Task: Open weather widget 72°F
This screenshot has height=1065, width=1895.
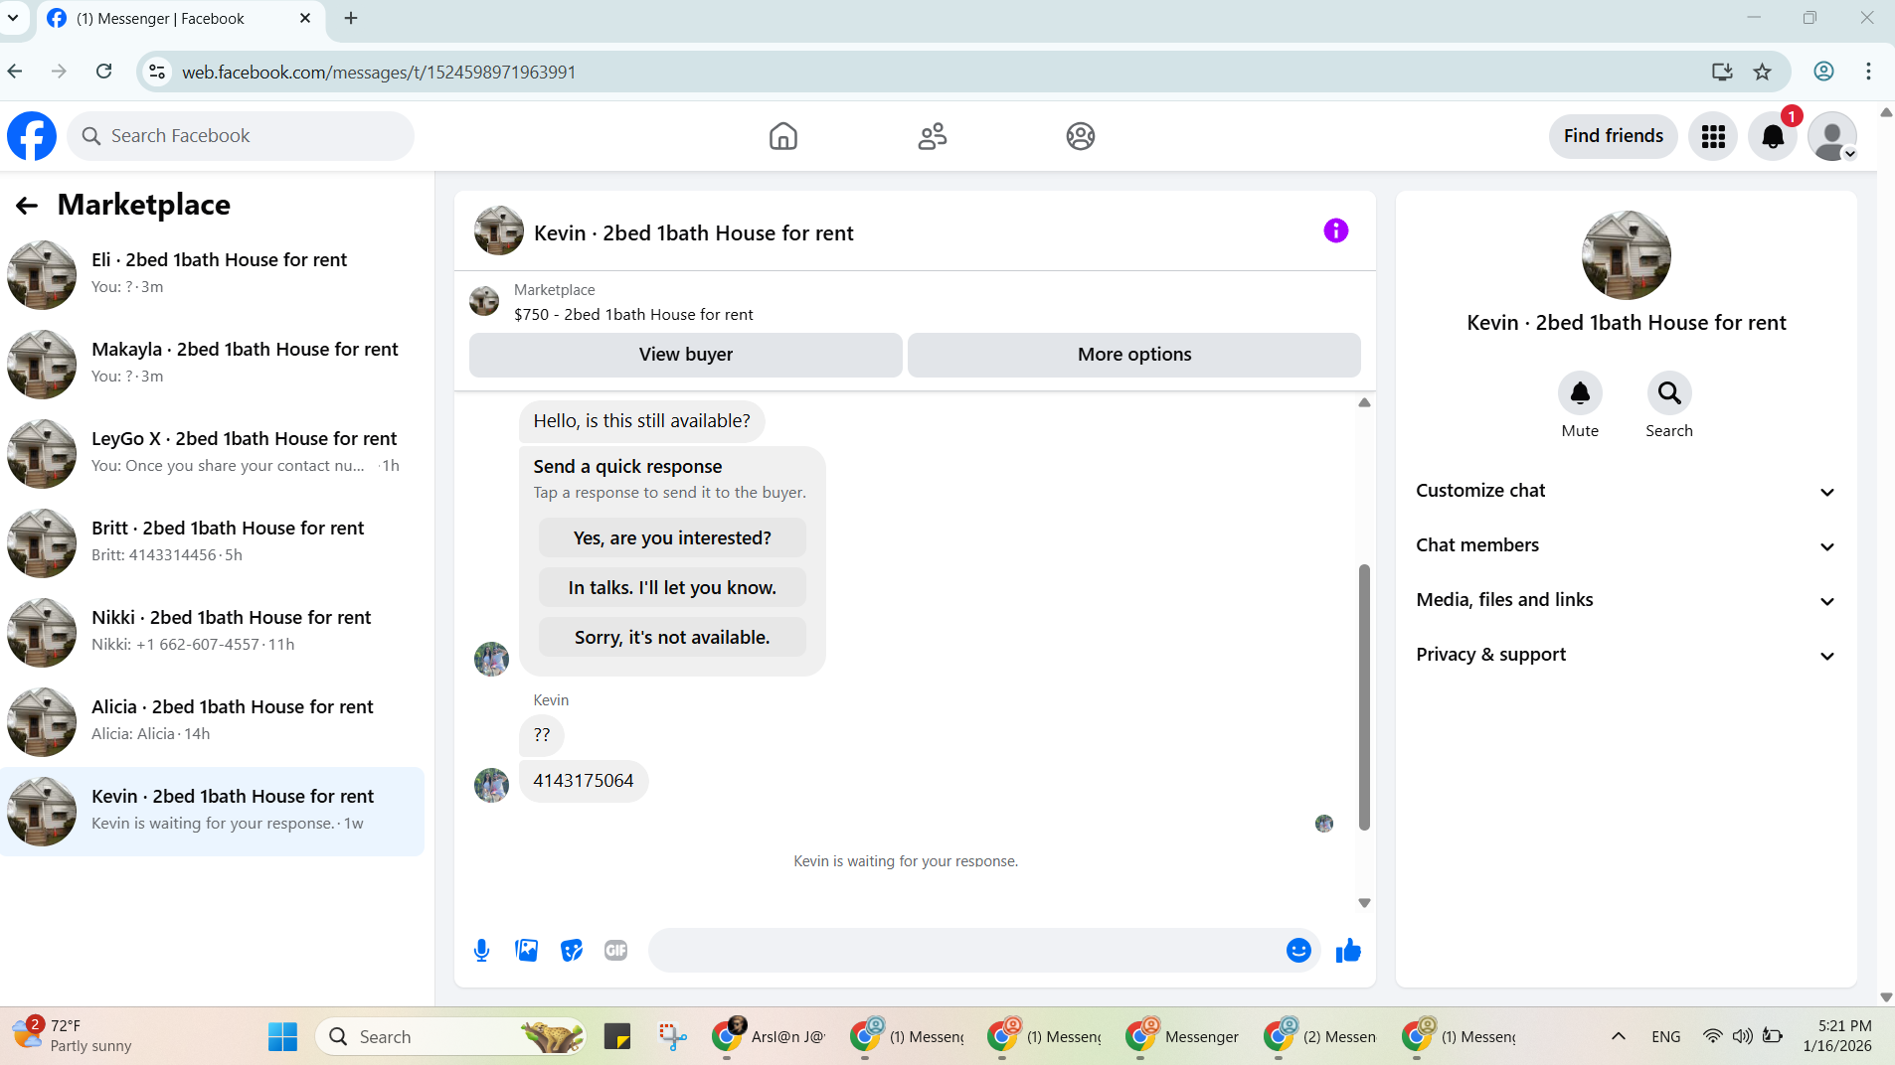Action: [x=72, y=1036]
